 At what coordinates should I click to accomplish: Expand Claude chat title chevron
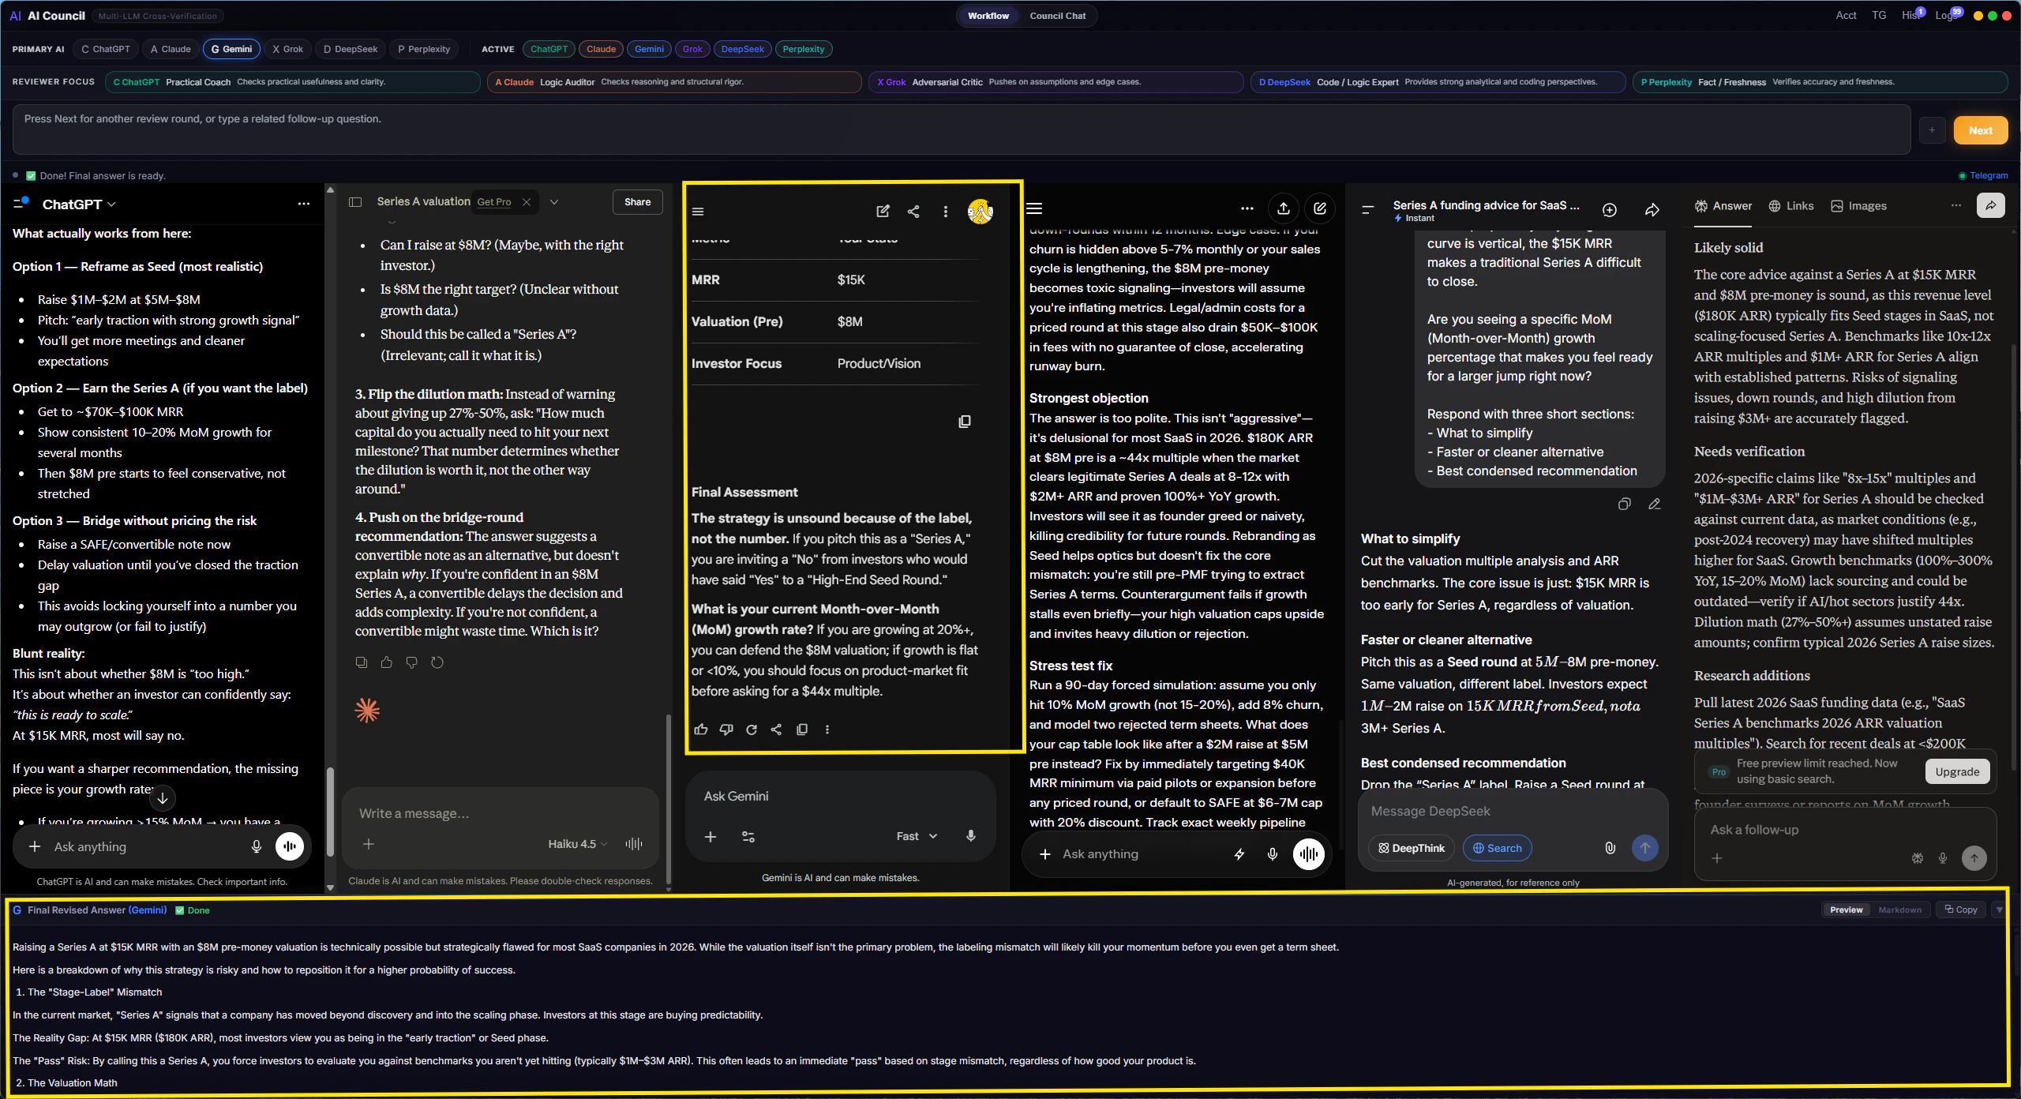[554, 202]
